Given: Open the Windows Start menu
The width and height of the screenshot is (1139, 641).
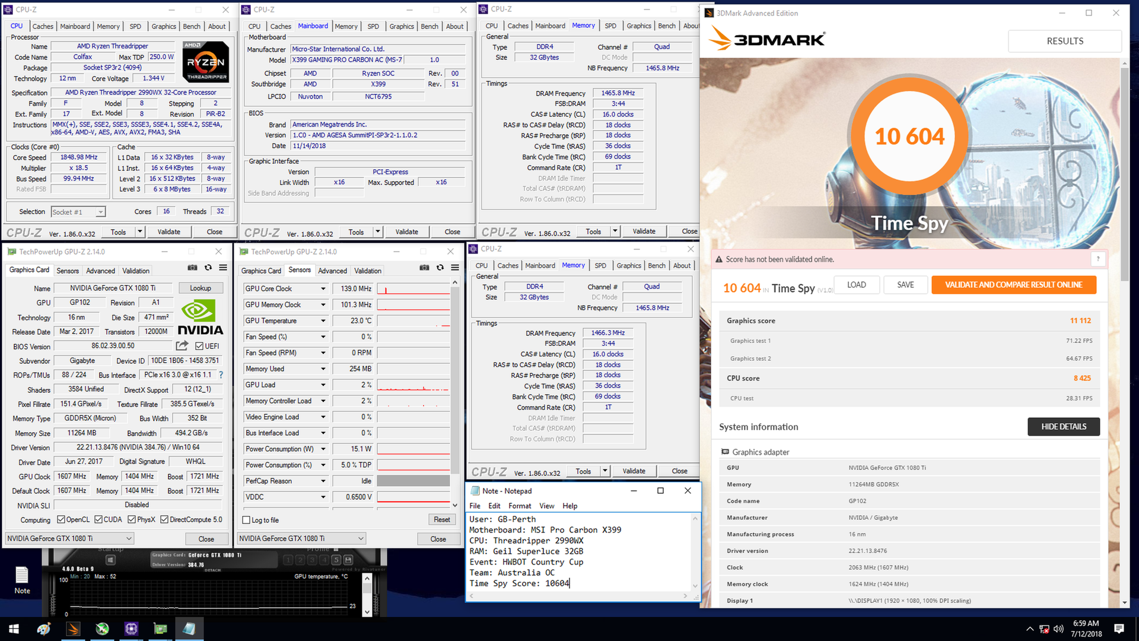Looking at the screenshot, I should pos(14,629).
